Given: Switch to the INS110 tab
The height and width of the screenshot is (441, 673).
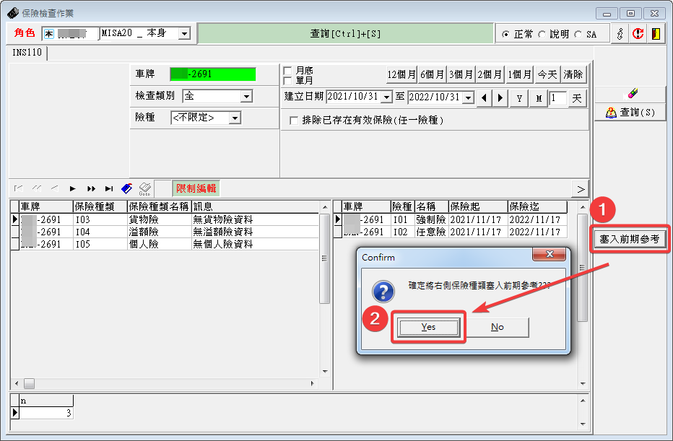Looking at the screenshot, I should pyautogui.click(x=27, y=53).
